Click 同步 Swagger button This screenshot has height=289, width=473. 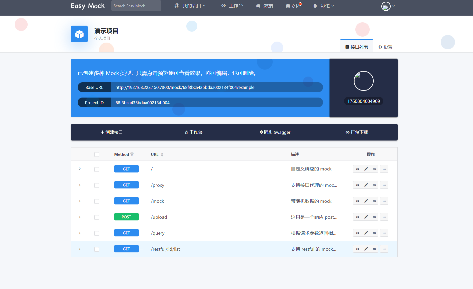pos(275,132)
